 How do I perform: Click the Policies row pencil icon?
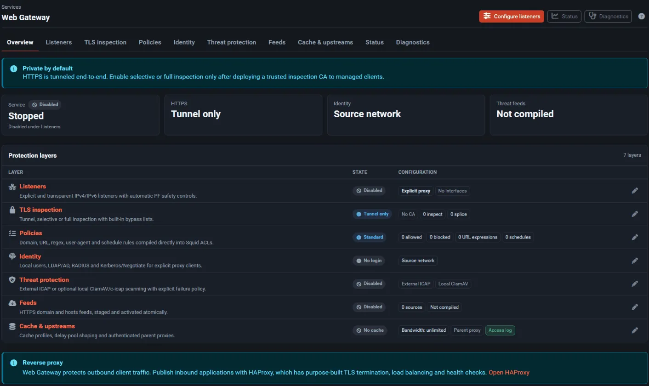coord(635,237)
